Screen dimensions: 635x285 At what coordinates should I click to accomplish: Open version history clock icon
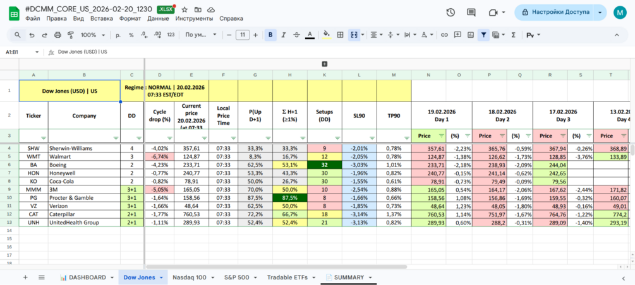pyautogui.click(x=451, y=13)
